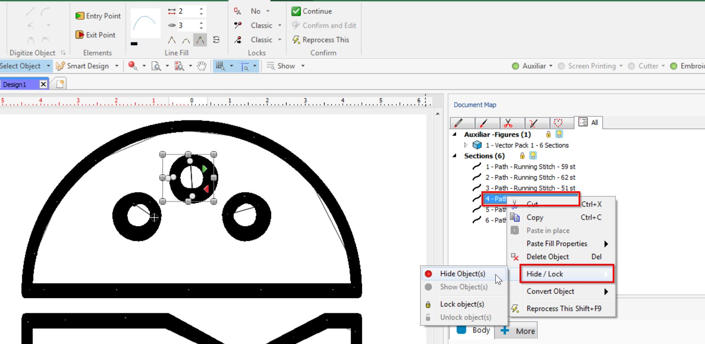Image resolution: width=705 pixels, height=344 pixels.
Task: Toggle the Auxiliar mode green indicator
Action: tap(515, 66)
